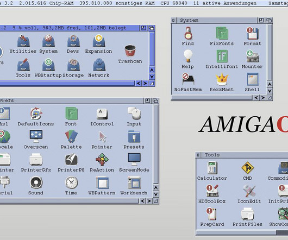
Task: Launch the Intellifont icon
Action: click(222, 56)
